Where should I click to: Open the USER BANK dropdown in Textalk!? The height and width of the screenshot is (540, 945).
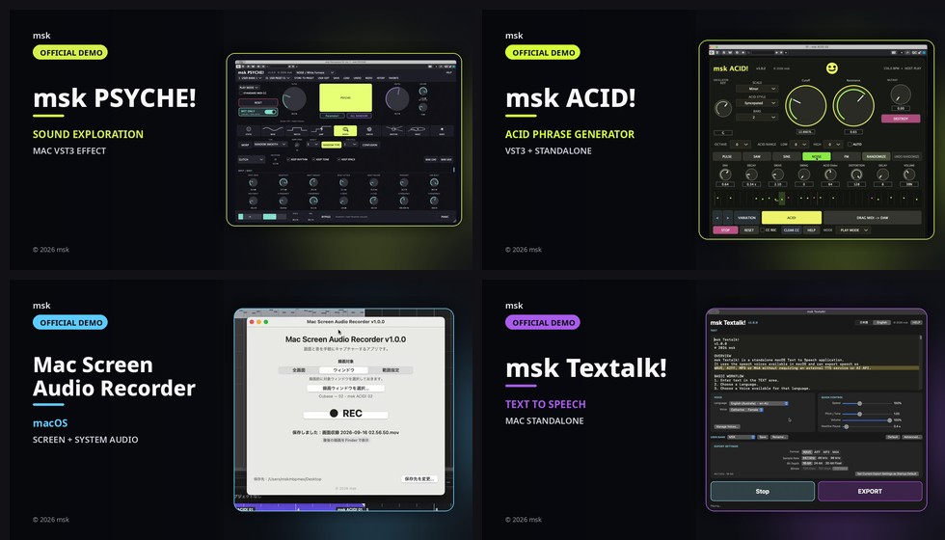click(x=742, y=437)
